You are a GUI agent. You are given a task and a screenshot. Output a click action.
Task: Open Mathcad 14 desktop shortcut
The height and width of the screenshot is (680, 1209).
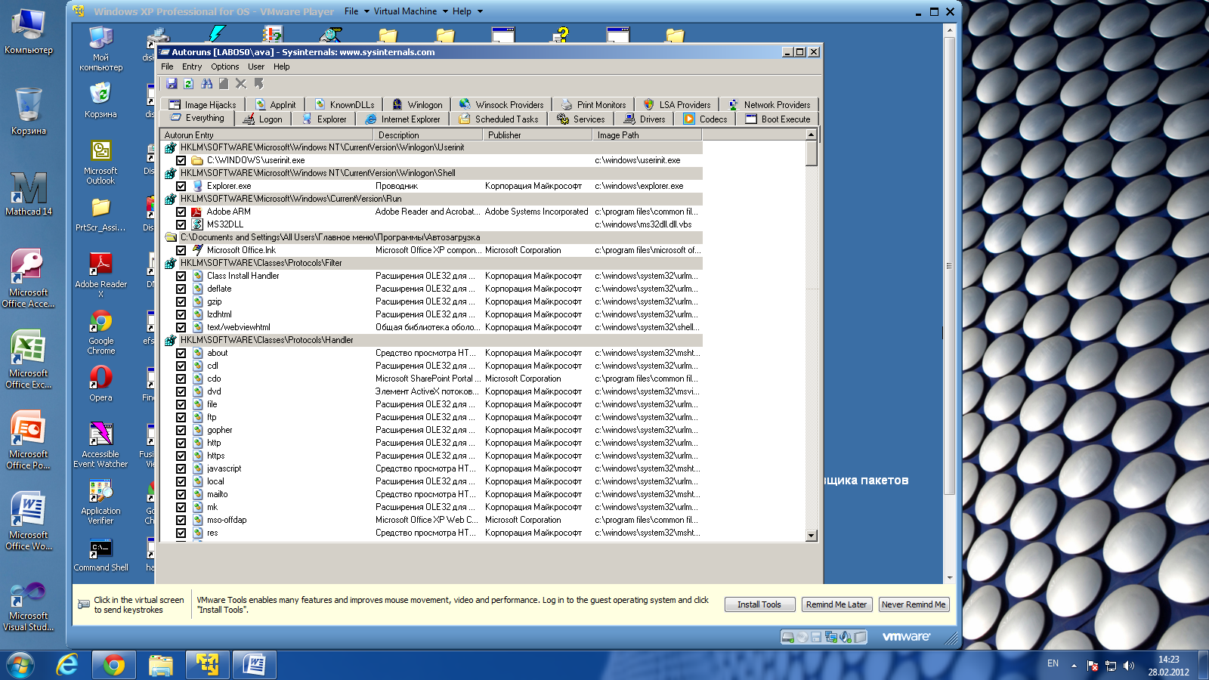click(29, 194)
